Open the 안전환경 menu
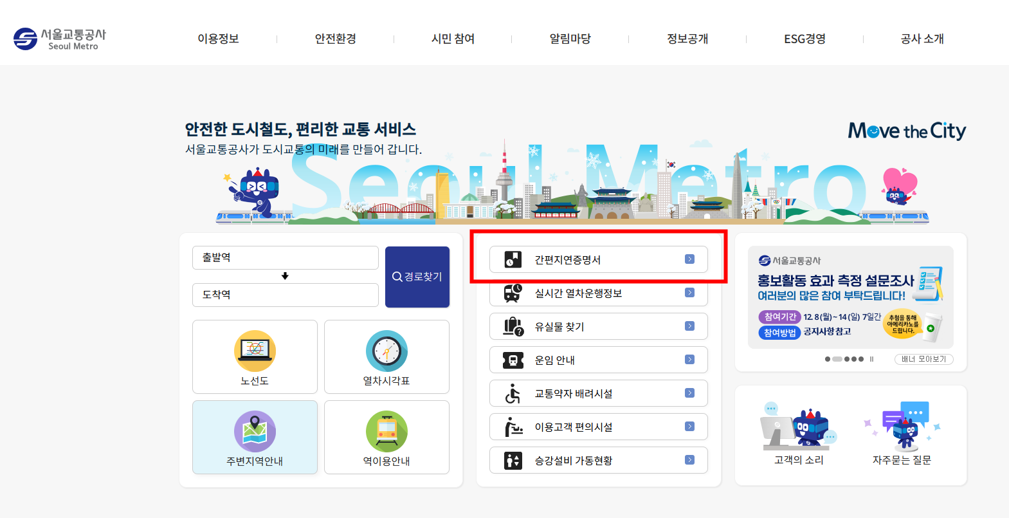This screenshot has height=518, width=1009. (x=335, y=39)
